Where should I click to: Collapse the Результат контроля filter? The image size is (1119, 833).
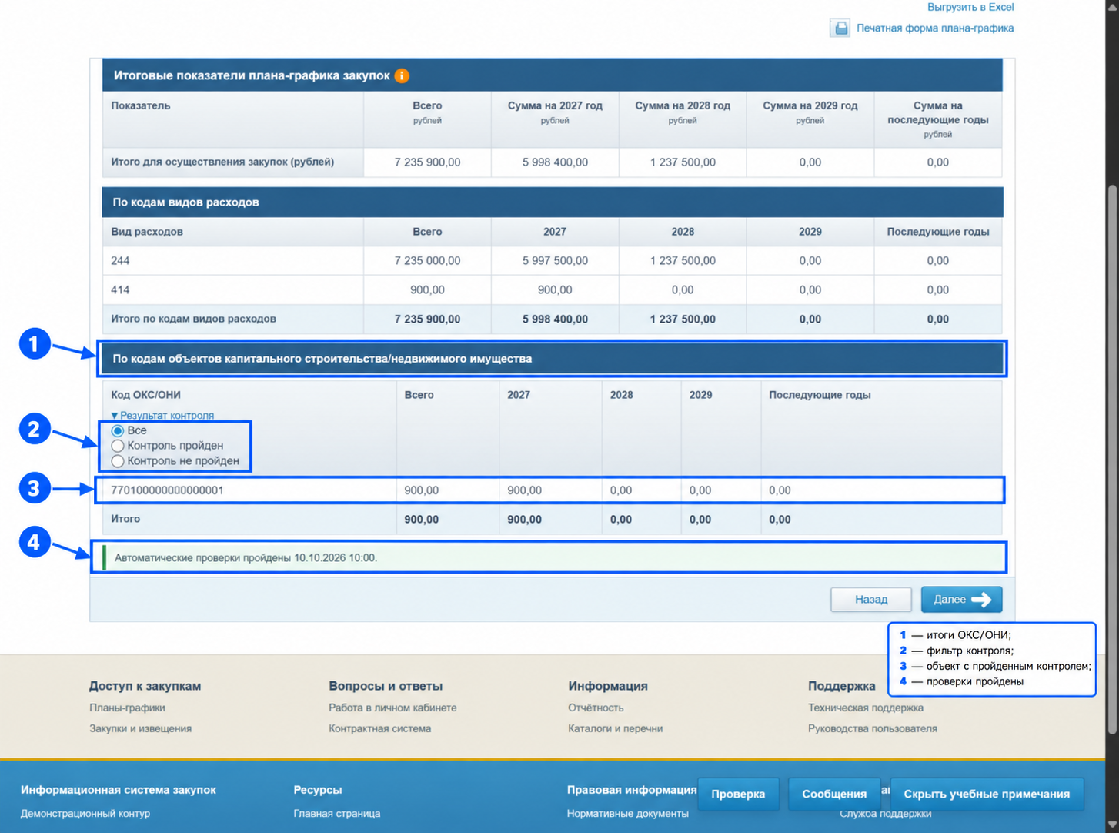click(x=162, y=415)
